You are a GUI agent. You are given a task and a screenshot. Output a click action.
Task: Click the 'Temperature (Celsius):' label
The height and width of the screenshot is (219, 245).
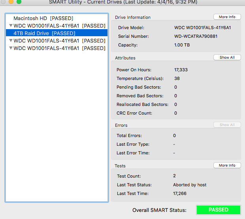pos(140,78)
